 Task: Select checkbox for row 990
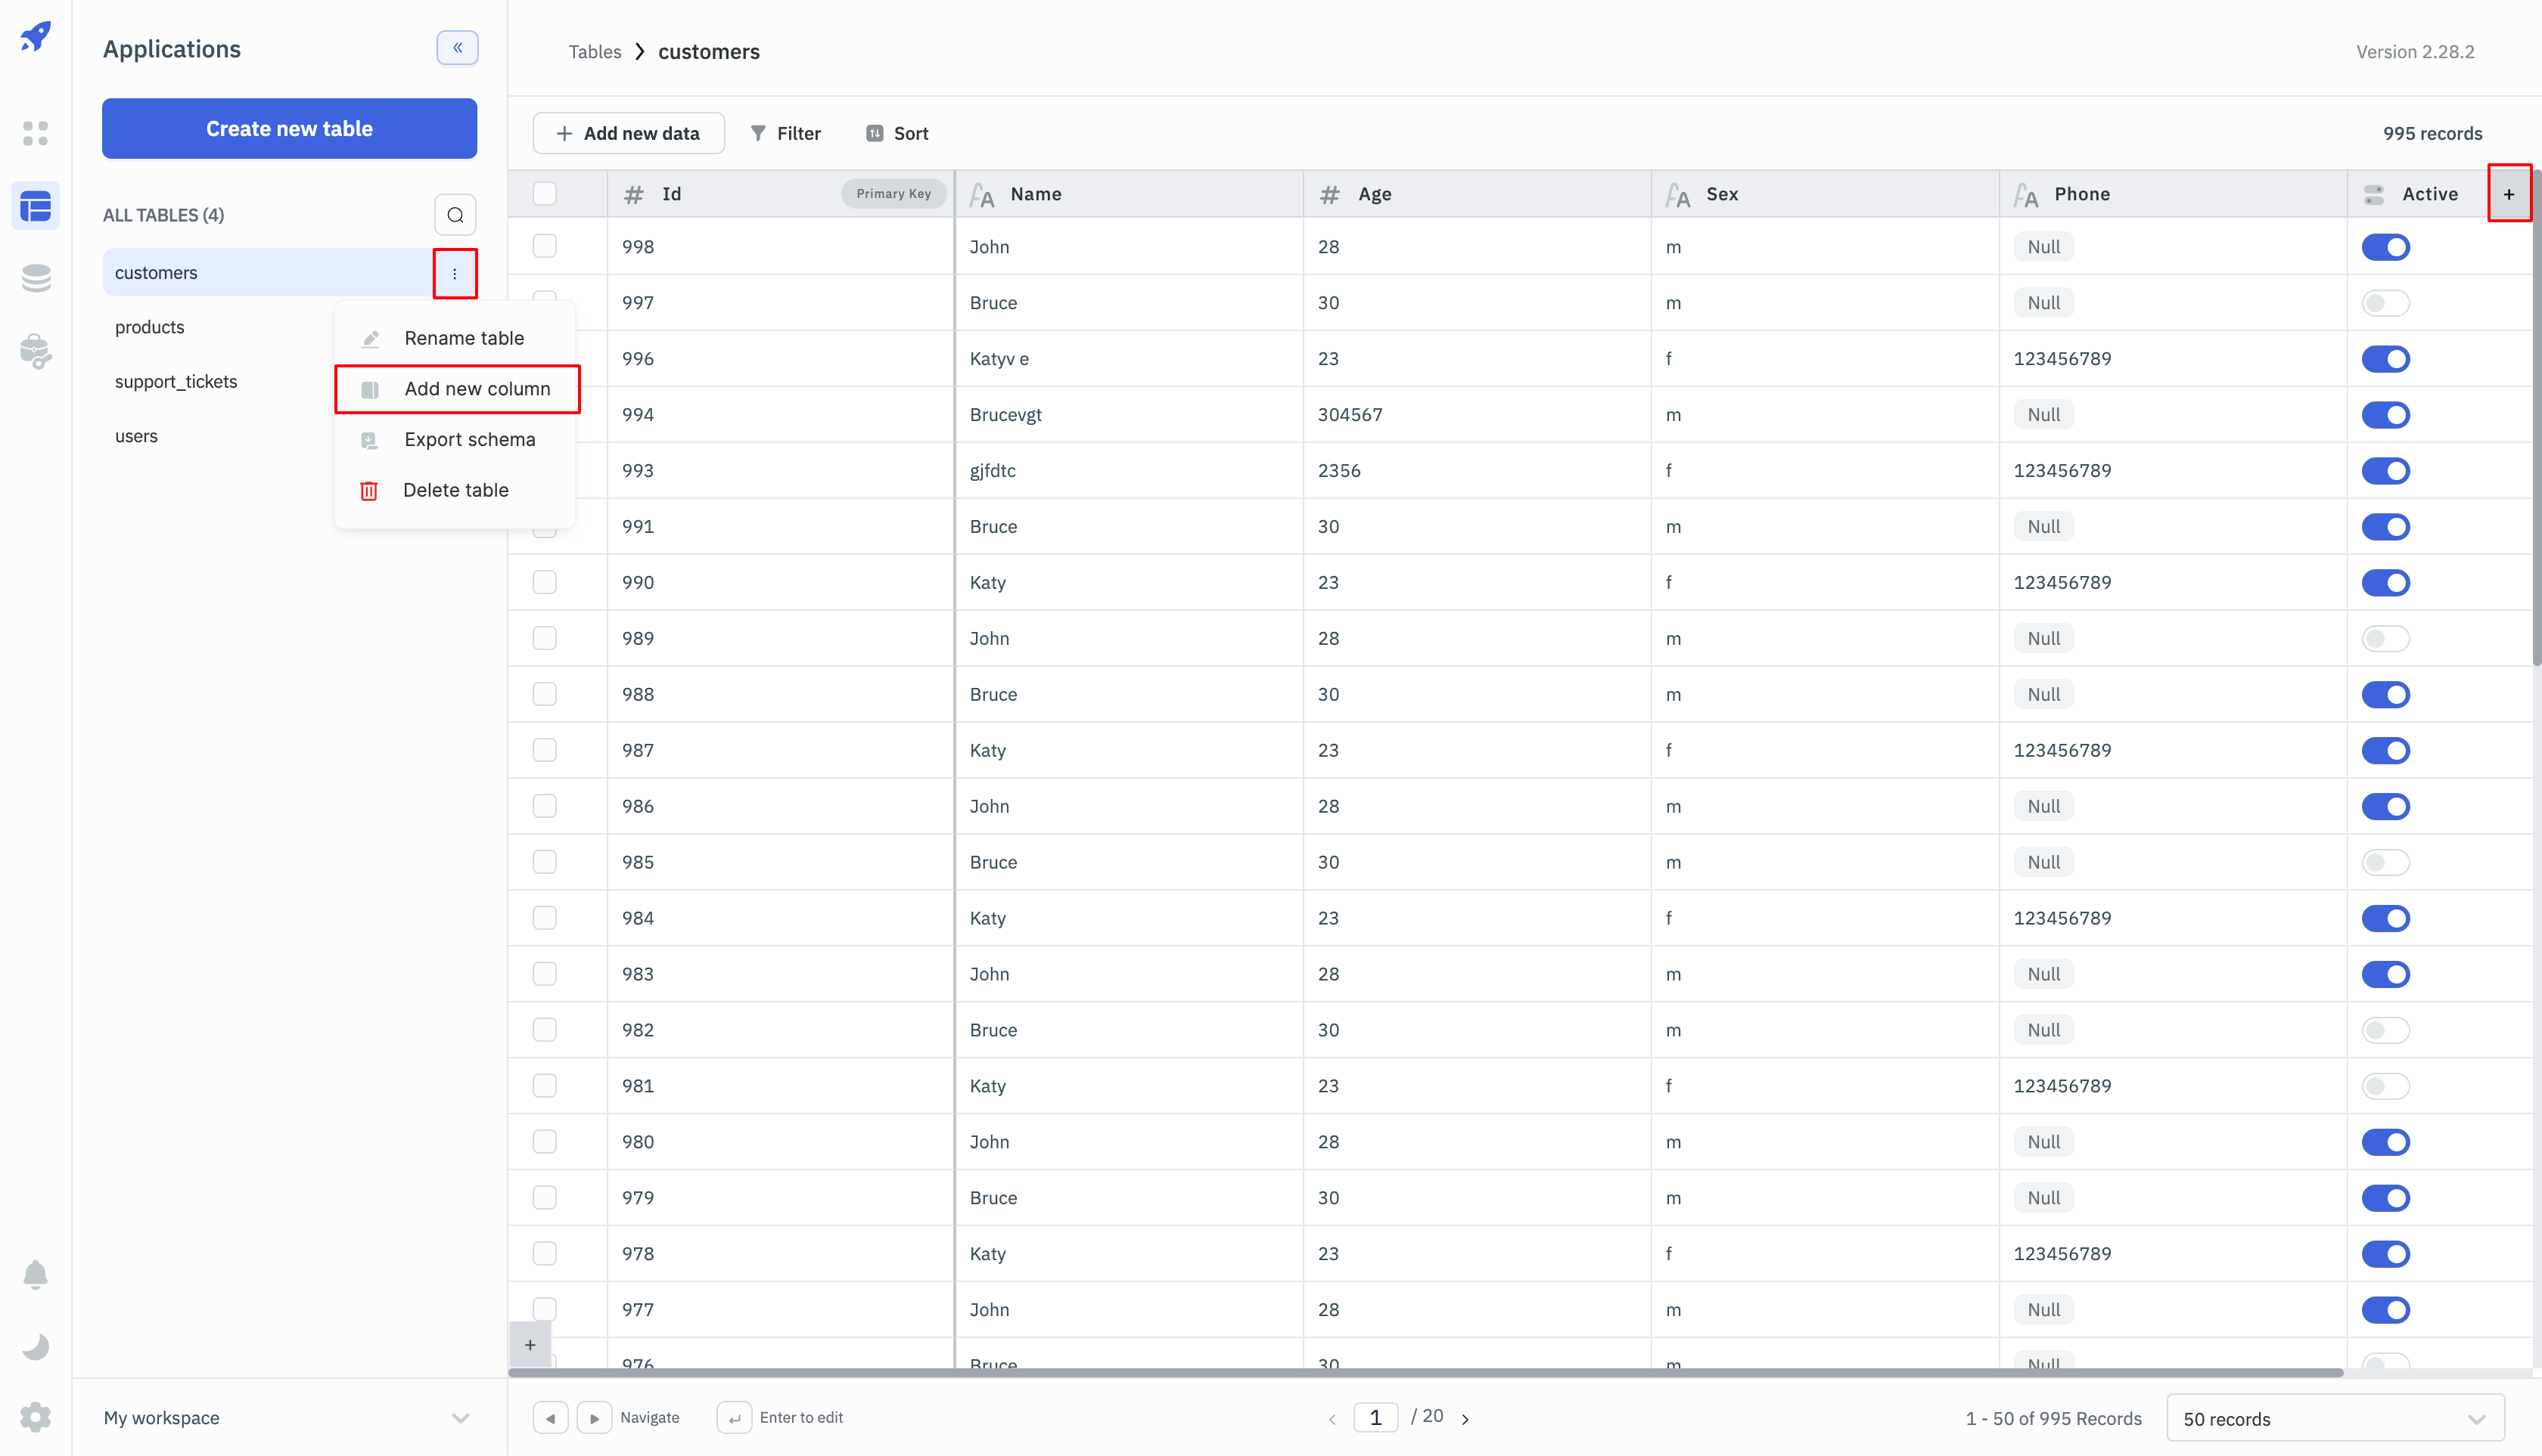pos(545,582)
